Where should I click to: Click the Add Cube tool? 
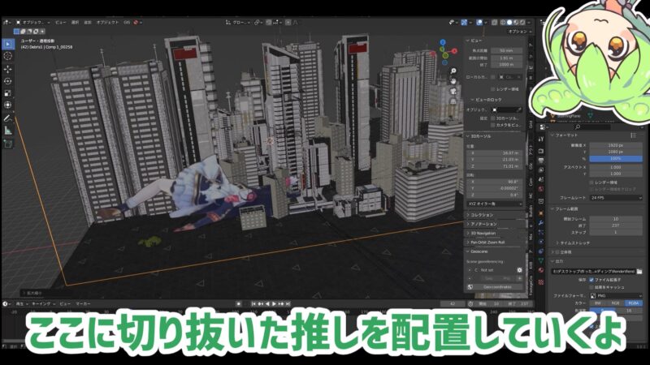coord(8,144)
